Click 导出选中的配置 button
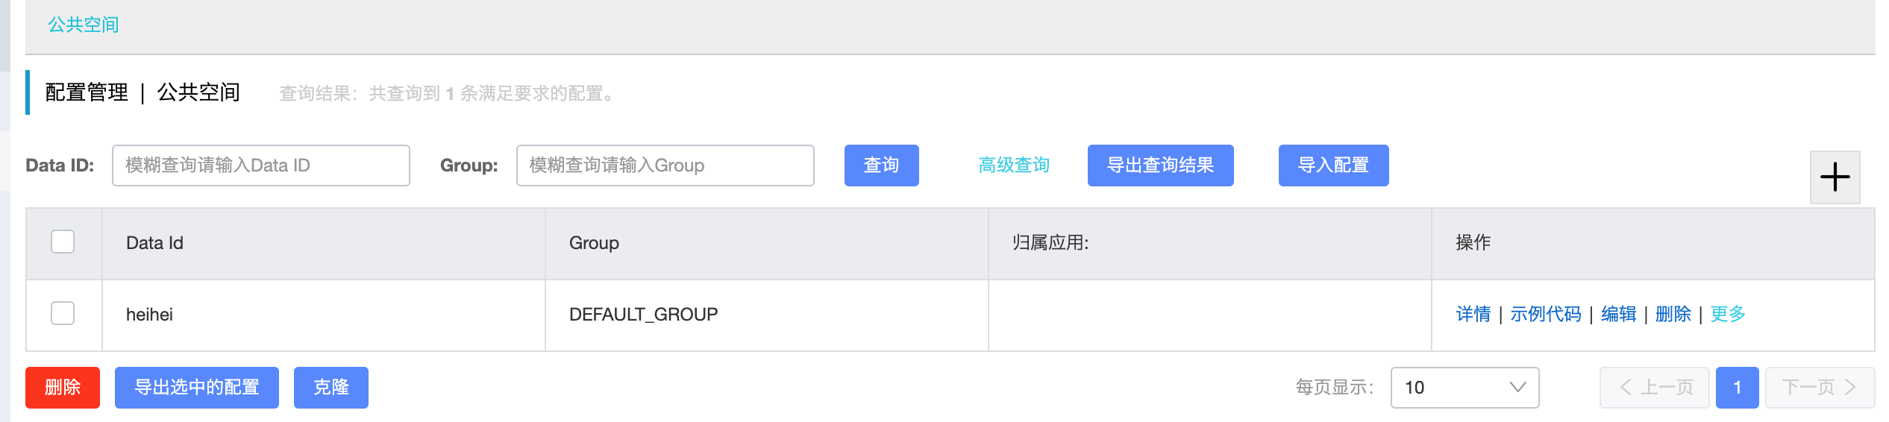This screenshot has height=422, width=1889. pos(197,388)
